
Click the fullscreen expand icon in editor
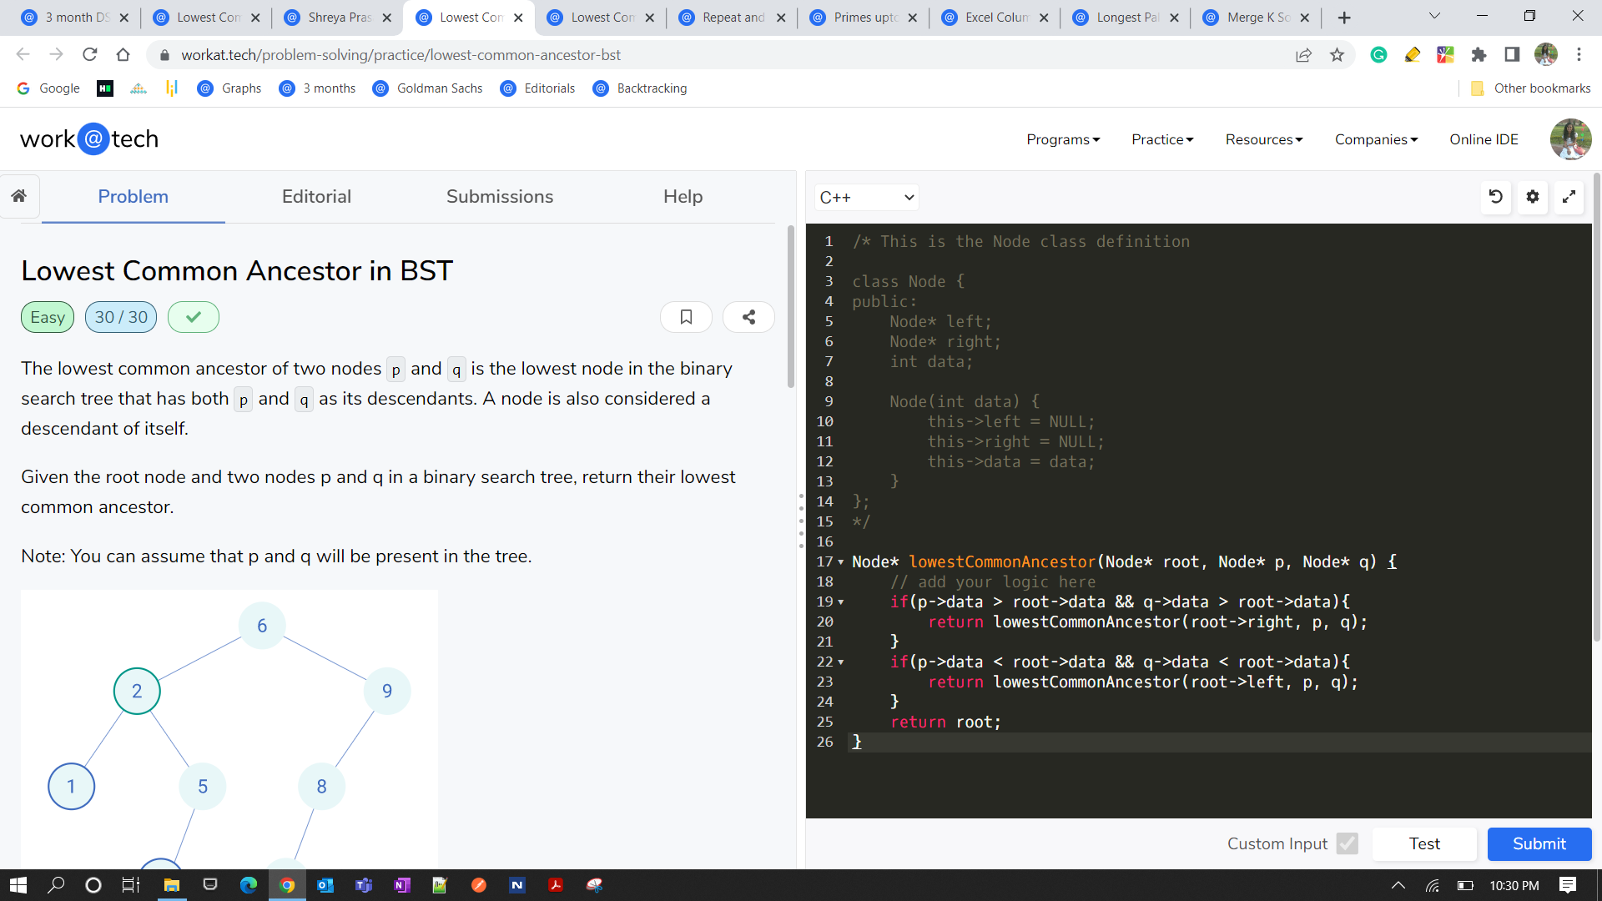coord(1570,197)
